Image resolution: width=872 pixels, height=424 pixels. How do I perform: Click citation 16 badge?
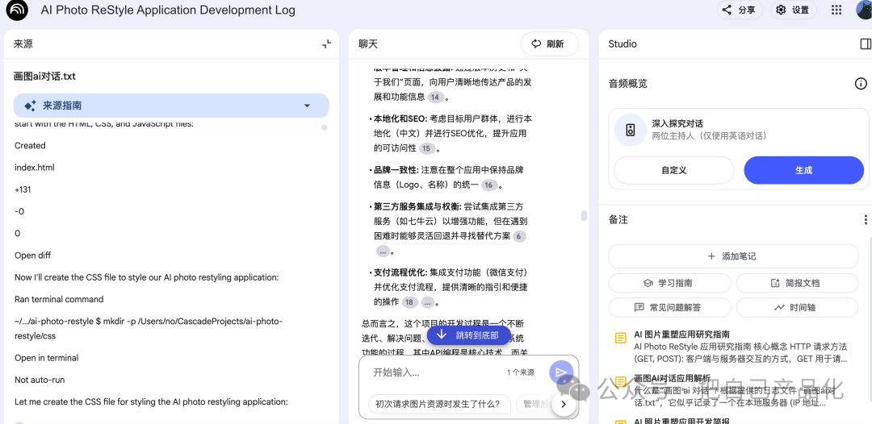[488, 185]
